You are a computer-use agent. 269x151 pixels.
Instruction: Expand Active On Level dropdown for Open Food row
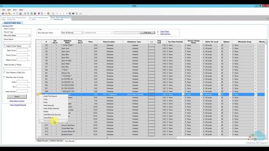pos(219,49)
